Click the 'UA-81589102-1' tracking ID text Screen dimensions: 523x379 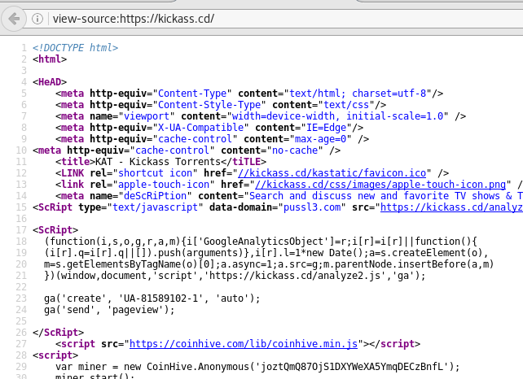click(x=161, y=298)
